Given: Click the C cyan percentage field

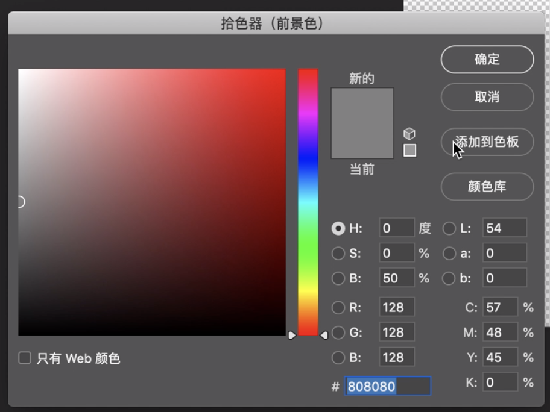Looking at the screenshot, I should point(500,308).
